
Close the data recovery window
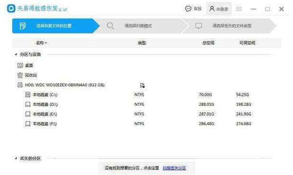click(x=282, y=9)
